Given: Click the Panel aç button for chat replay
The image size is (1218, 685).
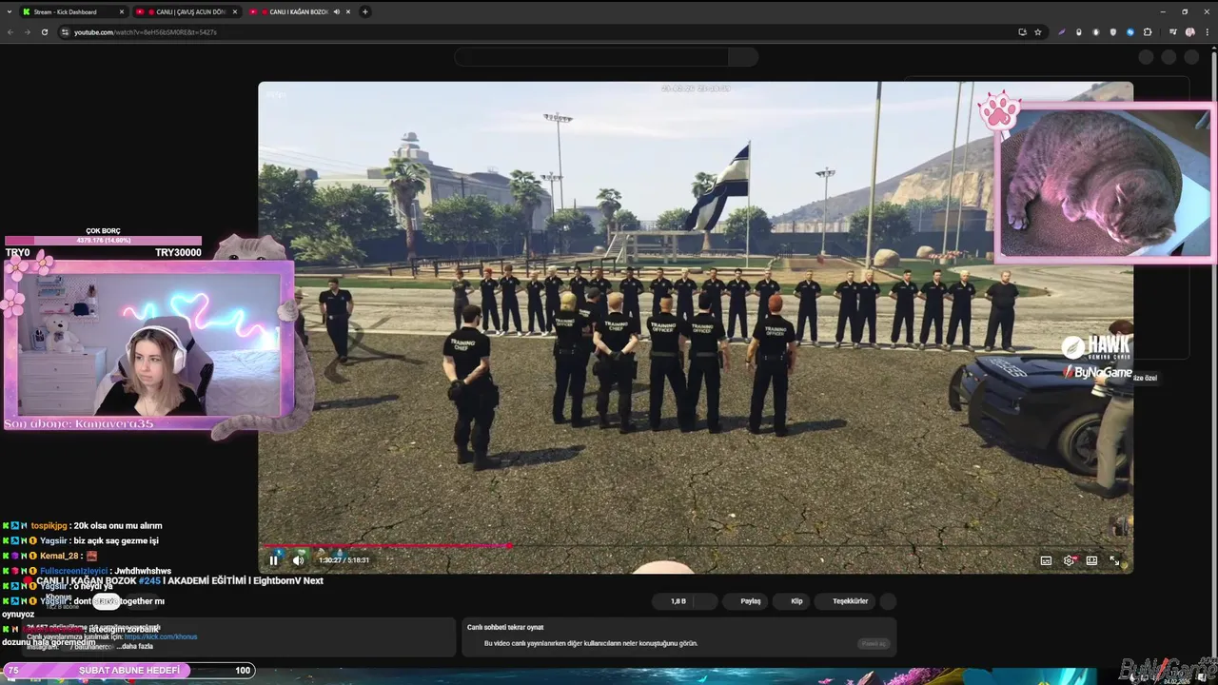Looking at the screenshot, I should coord(874,644).
